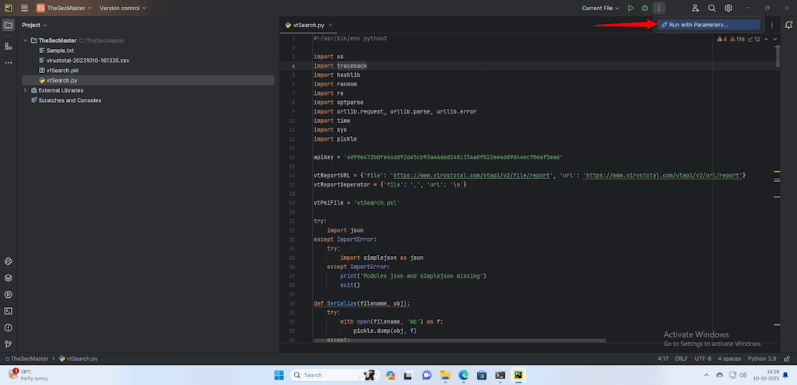Place cursor on 'import traceback' line

click(x=340, y=66)
